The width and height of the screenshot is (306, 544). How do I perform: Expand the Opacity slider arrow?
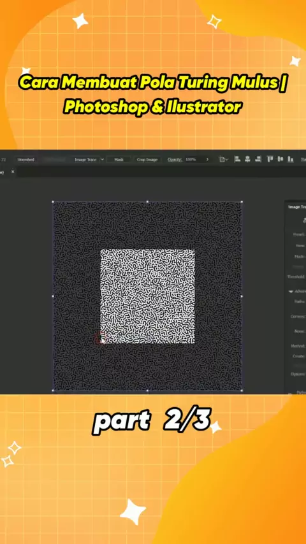coord(207,160)
